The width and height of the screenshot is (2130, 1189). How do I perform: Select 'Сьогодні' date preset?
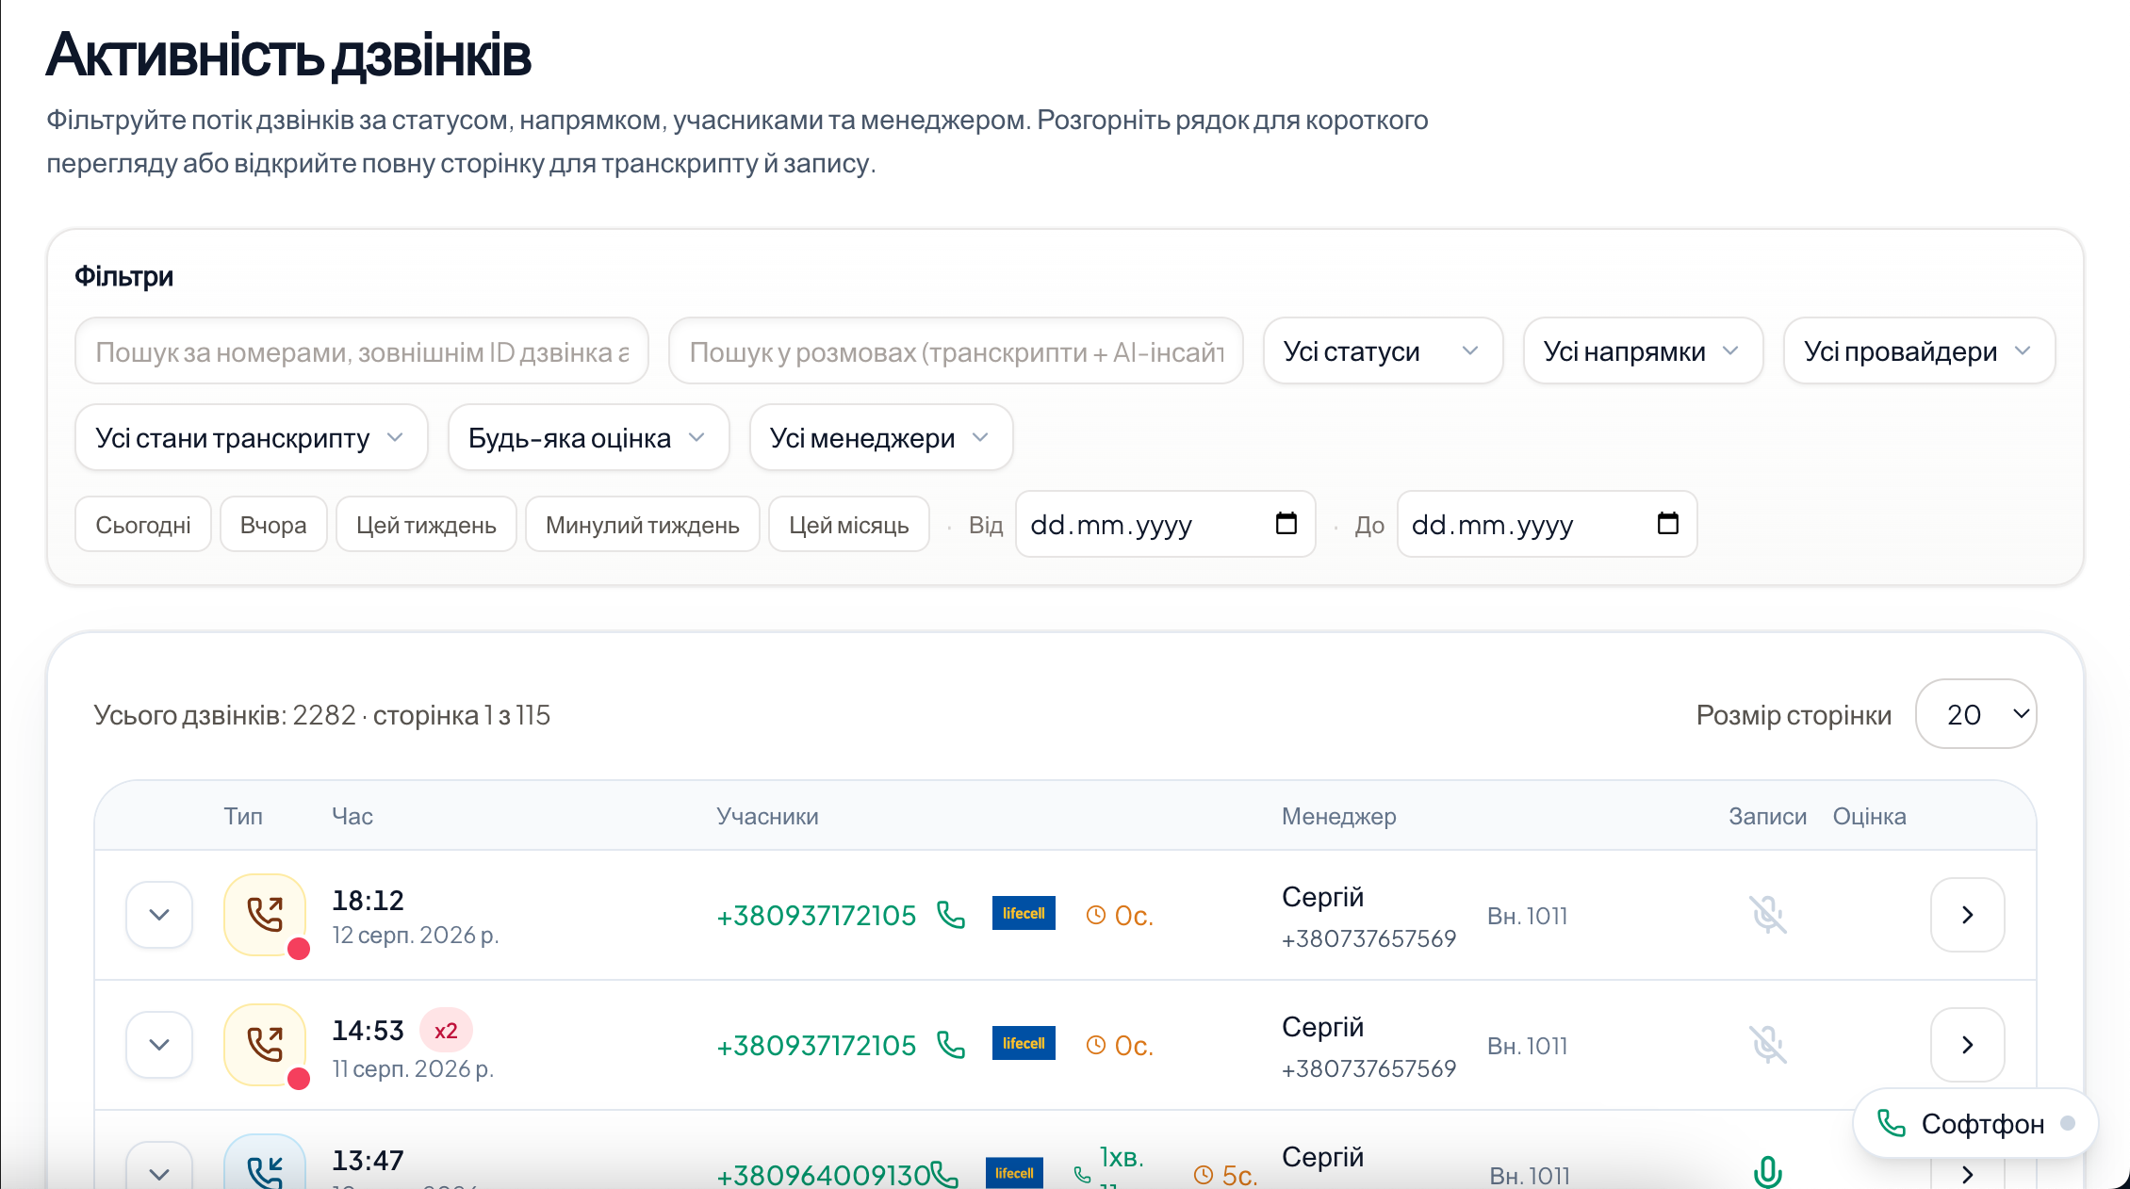[x=143, y=525]
